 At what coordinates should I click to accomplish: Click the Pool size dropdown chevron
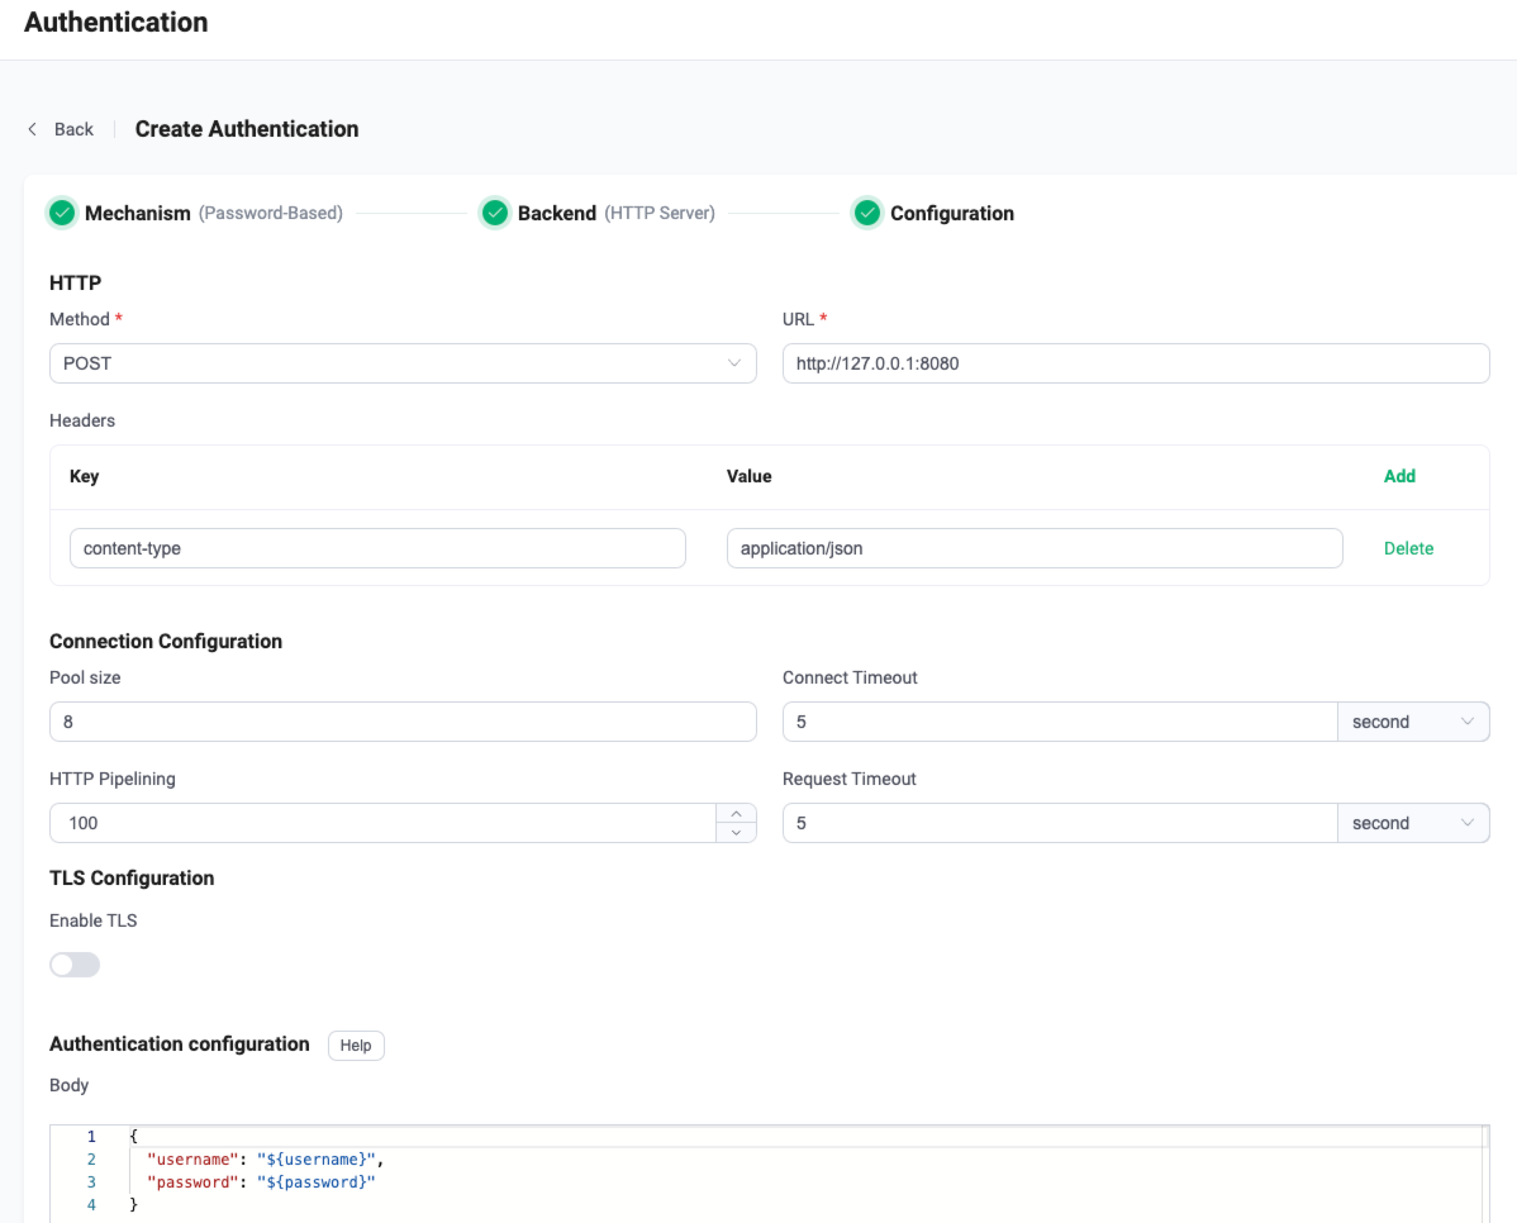click(x=735, y=722)
